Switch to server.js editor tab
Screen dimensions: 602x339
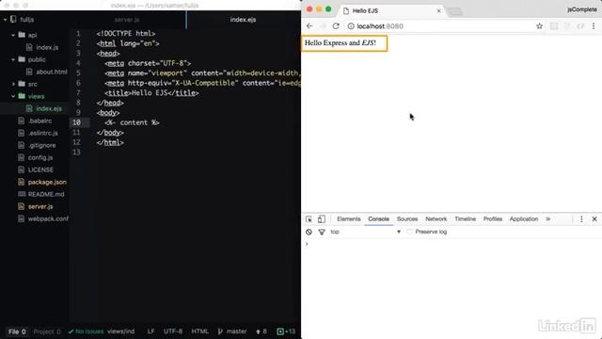pyautogui.click(x=127, y=20)
